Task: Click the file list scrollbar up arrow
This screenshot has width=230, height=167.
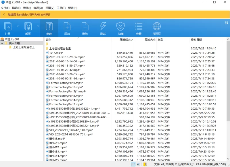Action: (x=228, y=39)
